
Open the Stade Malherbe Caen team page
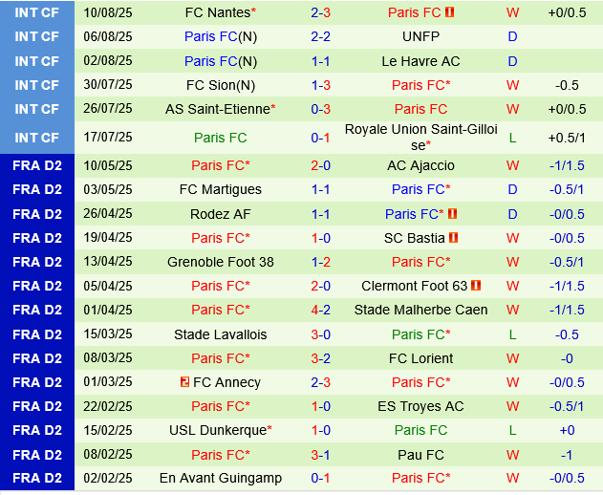coord(420,310)
